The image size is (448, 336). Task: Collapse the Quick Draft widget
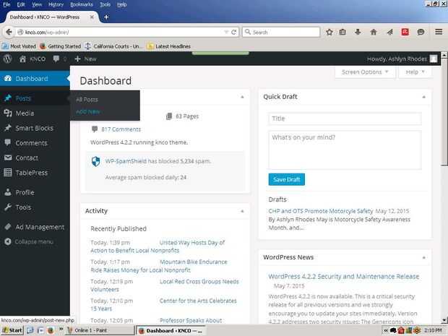pos(423,97)
